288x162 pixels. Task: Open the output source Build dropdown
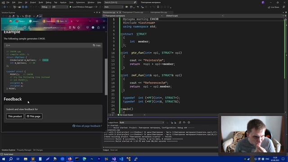141,122
